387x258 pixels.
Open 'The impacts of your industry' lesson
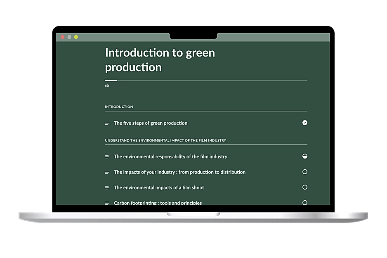(179, 172)
